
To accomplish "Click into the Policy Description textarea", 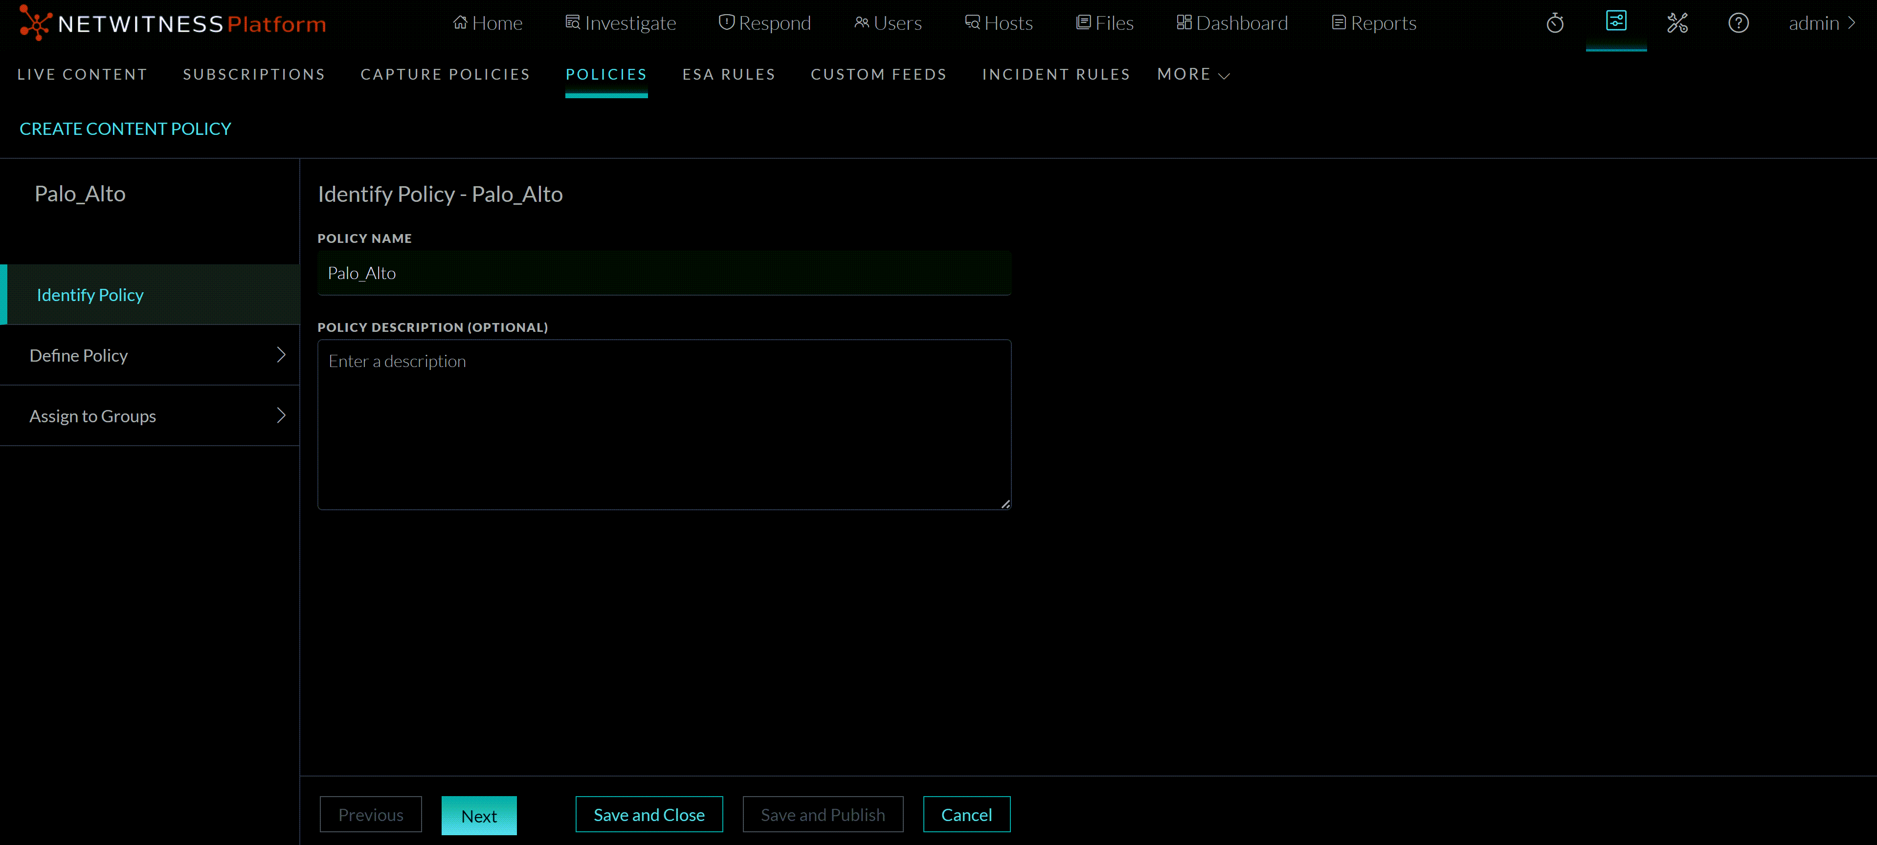I will [x=664, y=424].
